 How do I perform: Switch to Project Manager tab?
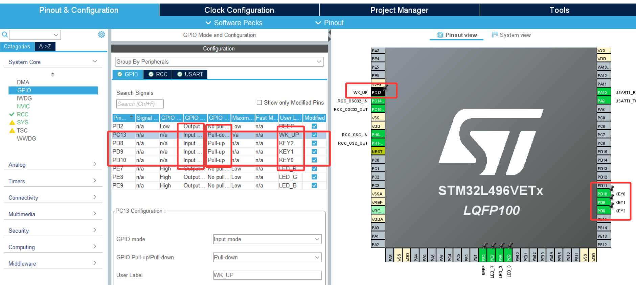click(x=399, y=10)
